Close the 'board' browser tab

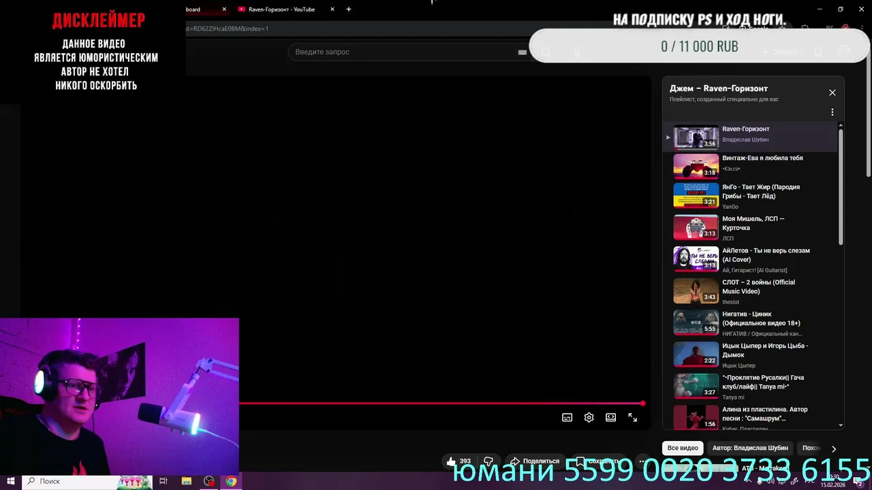tap(224, 10)
